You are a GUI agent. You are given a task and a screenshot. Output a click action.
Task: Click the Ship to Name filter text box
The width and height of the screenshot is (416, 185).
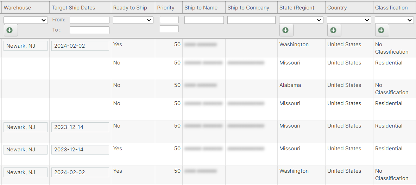pos(204,20)
